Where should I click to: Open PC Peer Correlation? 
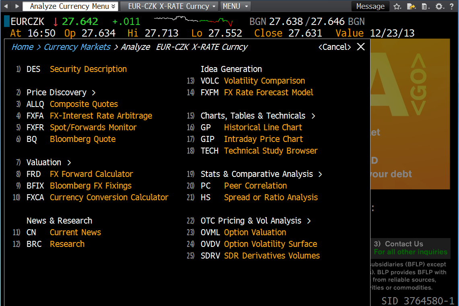[237, 186]
